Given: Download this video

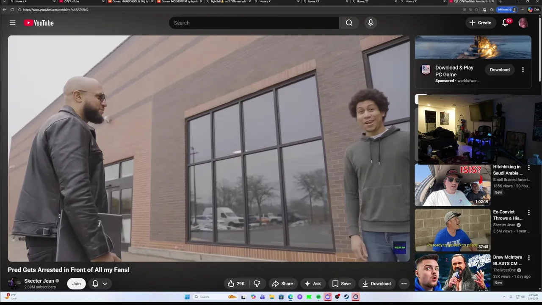Looking at the screenshot, I should (376, 284).
